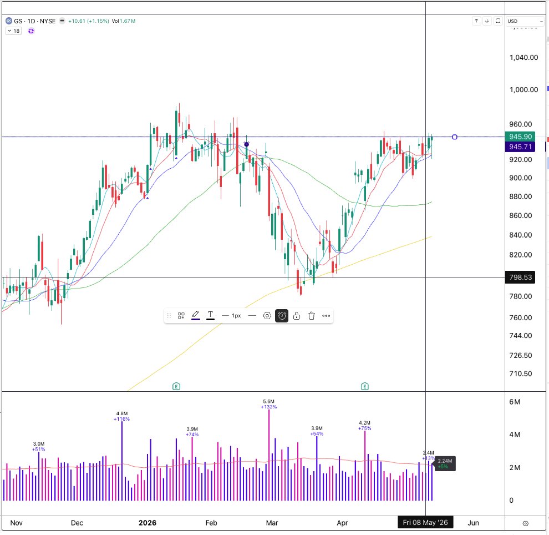
Task: Click the 1,000.00 price axis label
Action: [523, 90]
